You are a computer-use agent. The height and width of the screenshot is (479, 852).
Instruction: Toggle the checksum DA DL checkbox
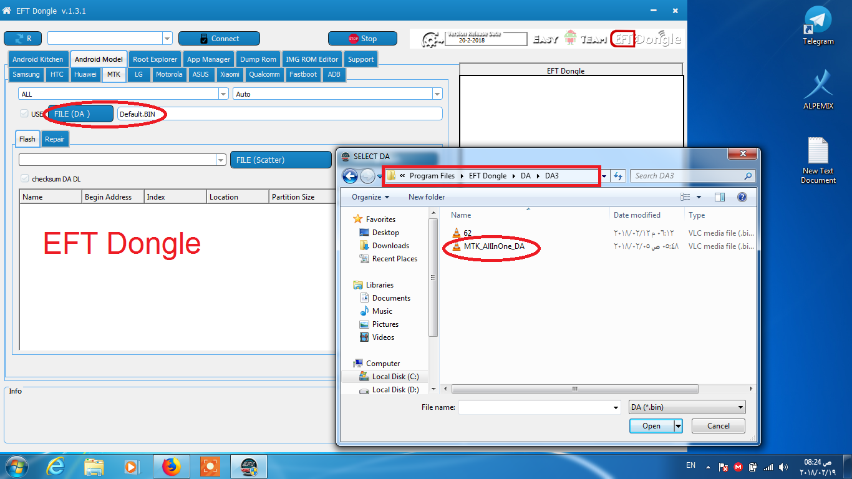pyautogui.click(x=24, y=178)
